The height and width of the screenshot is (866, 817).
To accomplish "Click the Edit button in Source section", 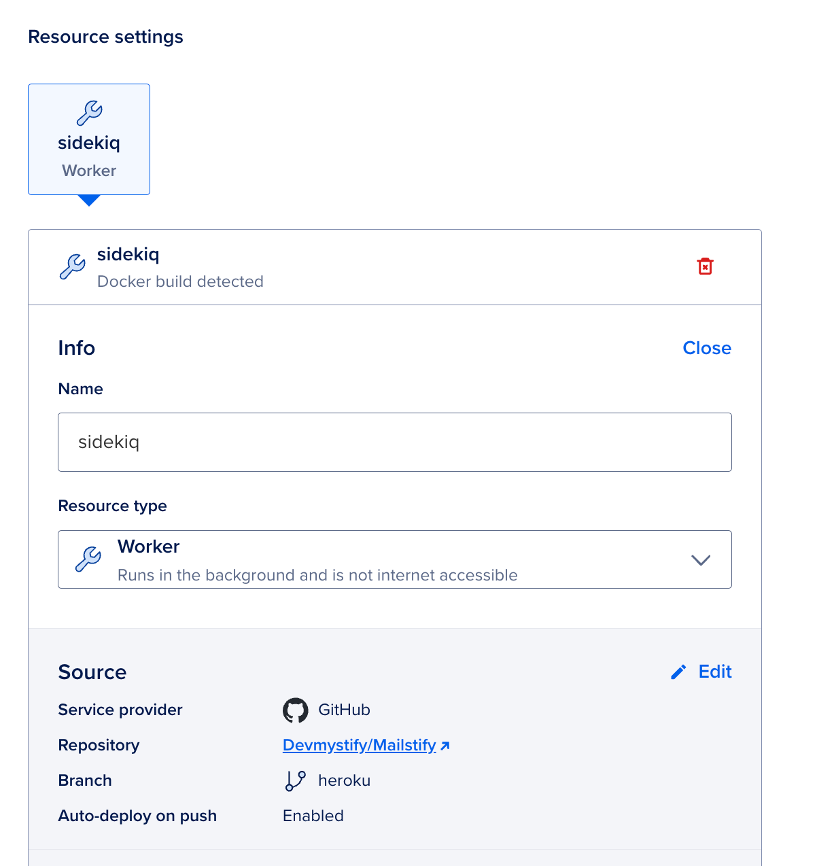I will [714, 671].
